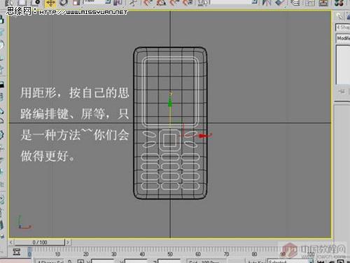Open the Curve Editor icon
350x263 pixels.
(x=310, y=2)
